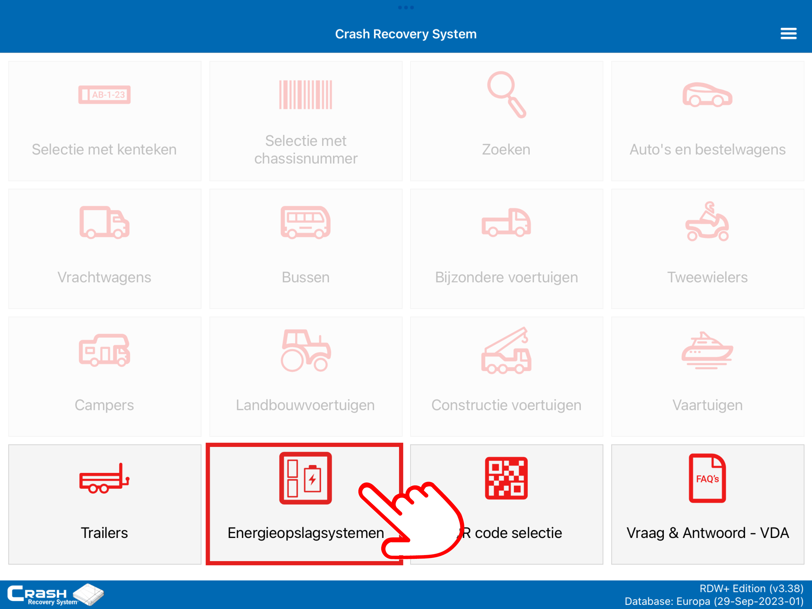Choose the crane truck Constructie icon
The image size is (812, 609).
506,350
